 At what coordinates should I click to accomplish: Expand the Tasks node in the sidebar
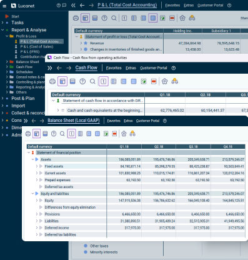(2, 22)
